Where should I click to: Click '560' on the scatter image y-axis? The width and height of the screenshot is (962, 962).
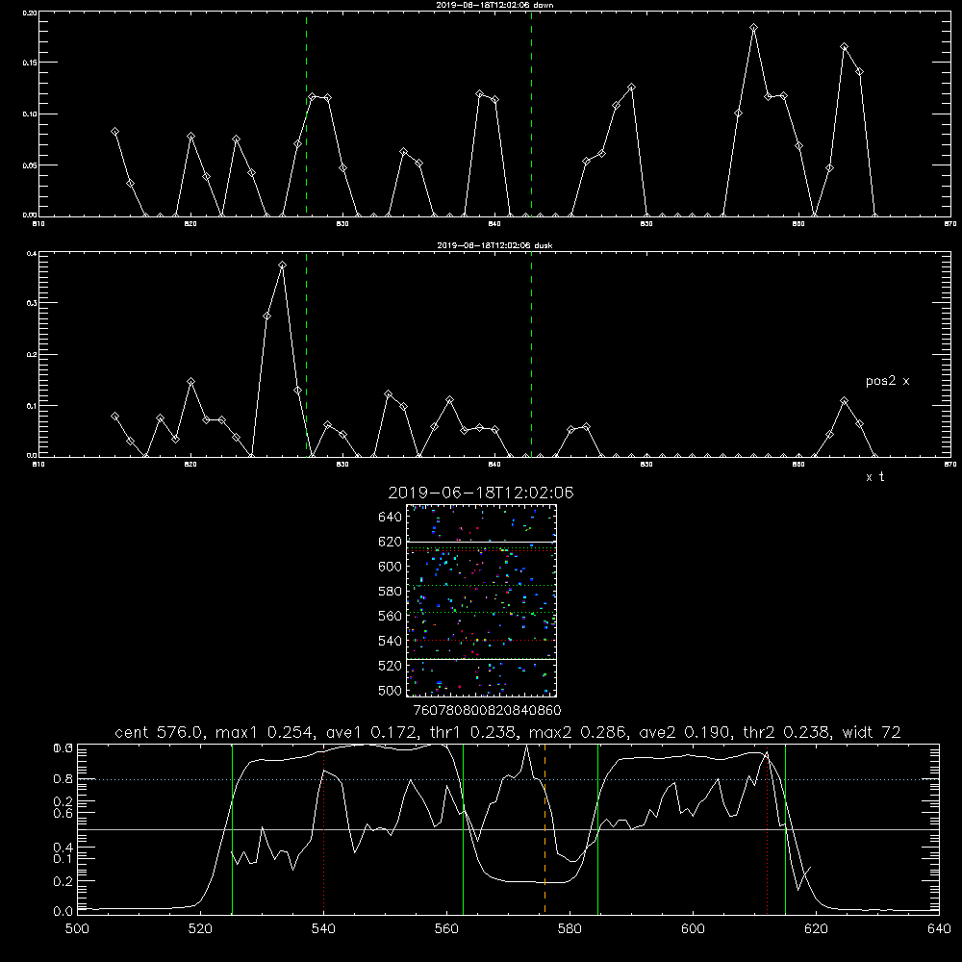391,616
